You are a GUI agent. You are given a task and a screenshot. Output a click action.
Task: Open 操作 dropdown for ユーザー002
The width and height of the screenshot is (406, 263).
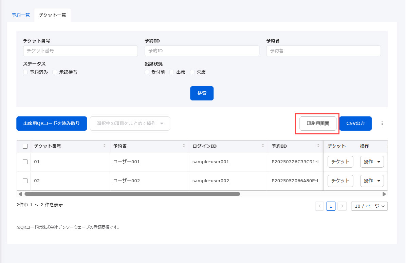(x=372, y=181)
